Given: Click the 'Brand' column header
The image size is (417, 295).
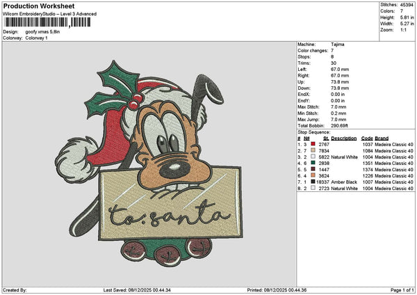Looking at the screenshot, I should coord(382,138).
